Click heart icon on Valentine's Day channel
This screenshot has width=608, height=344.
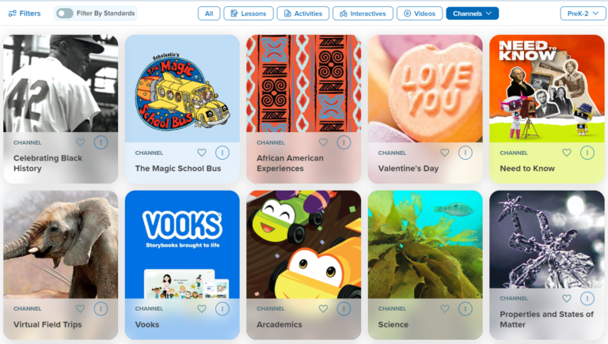[445, 153]
